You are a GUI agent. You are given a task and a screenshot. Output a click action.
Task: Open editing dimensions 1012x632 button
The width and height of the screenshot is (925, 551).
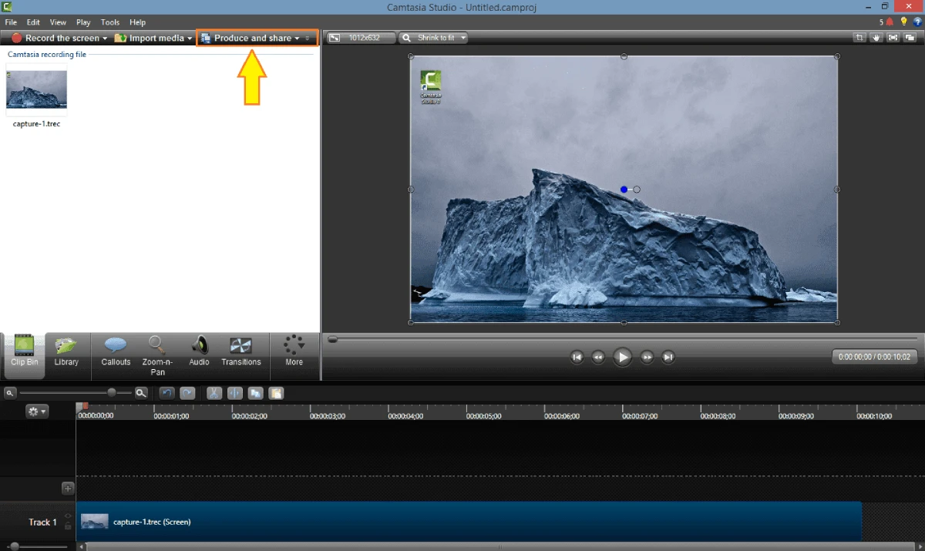click(361, 37)
